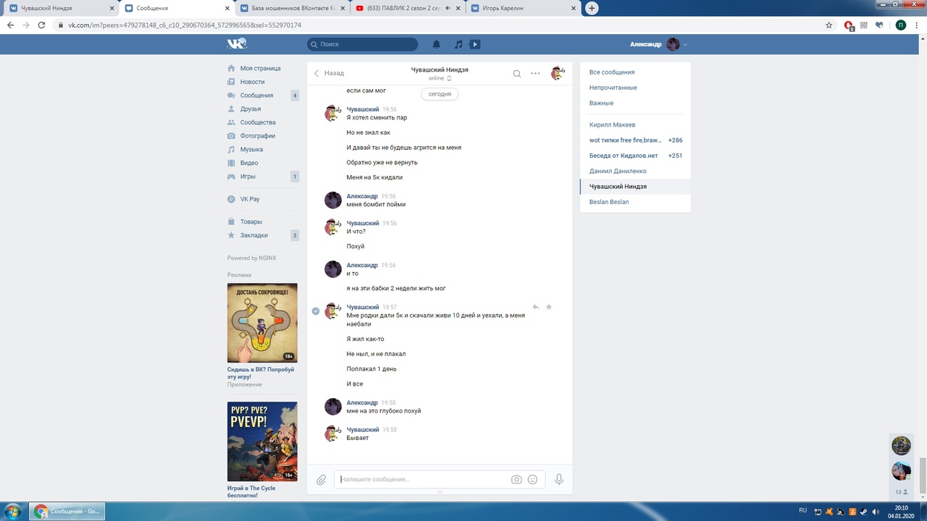The height and width of the screenshot is (521, 927).
Task: Open Друзья in the left menu
Action: 251,109
